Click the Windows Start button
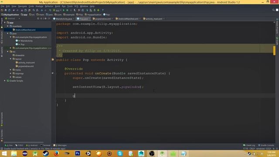This screenshot has width=279, height=157. [4, 154]
